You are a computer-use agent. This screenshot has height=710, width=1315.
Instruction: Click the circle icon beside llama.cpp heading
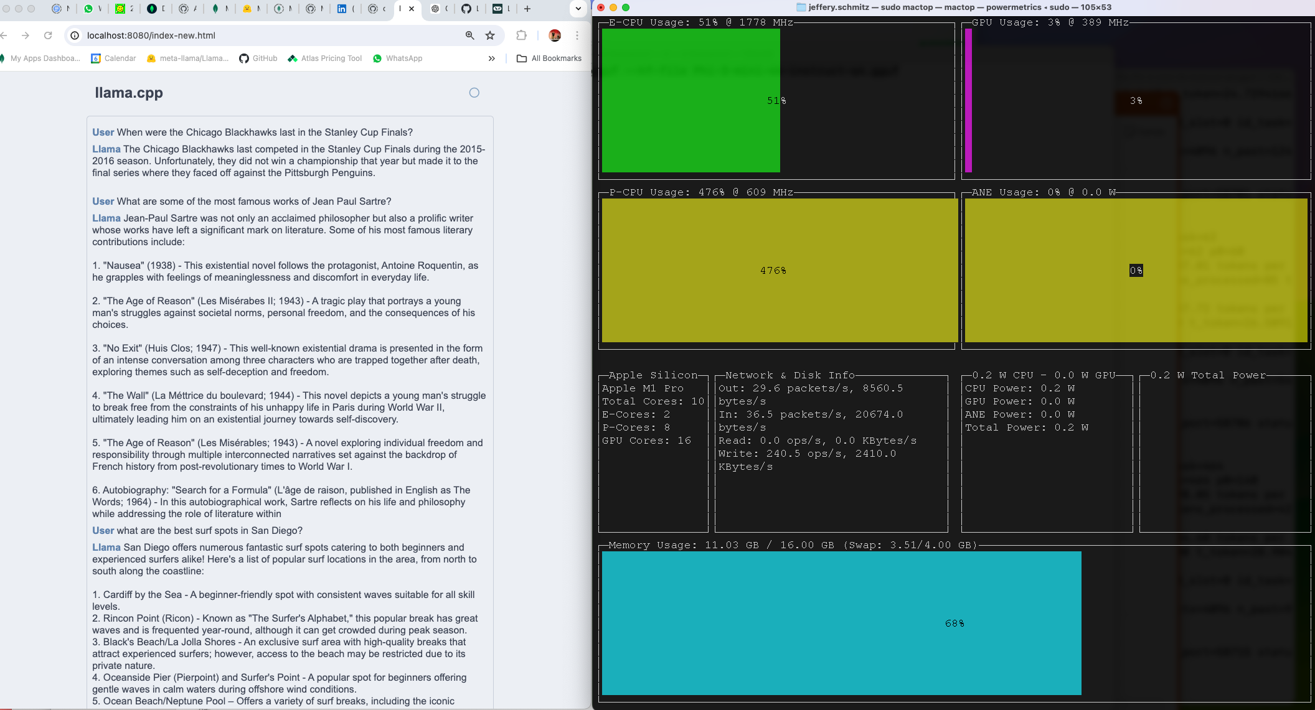[474, 93]
